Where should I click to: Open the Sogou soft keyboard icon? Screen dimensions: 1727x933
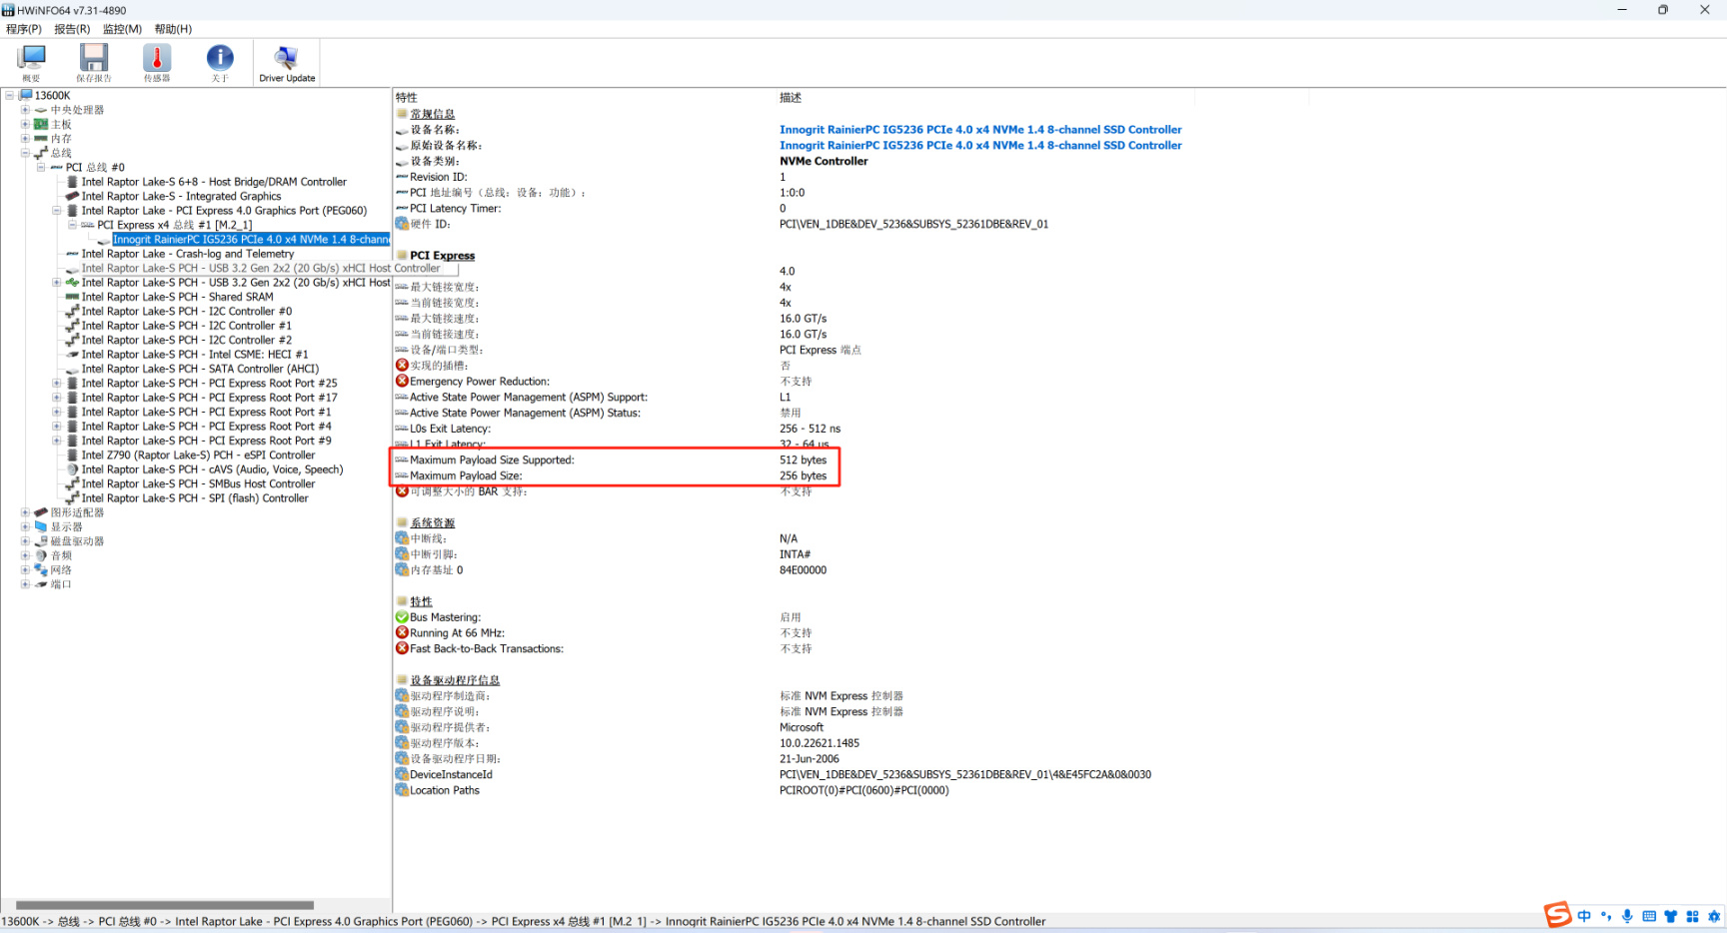(x=1649, y=916)
